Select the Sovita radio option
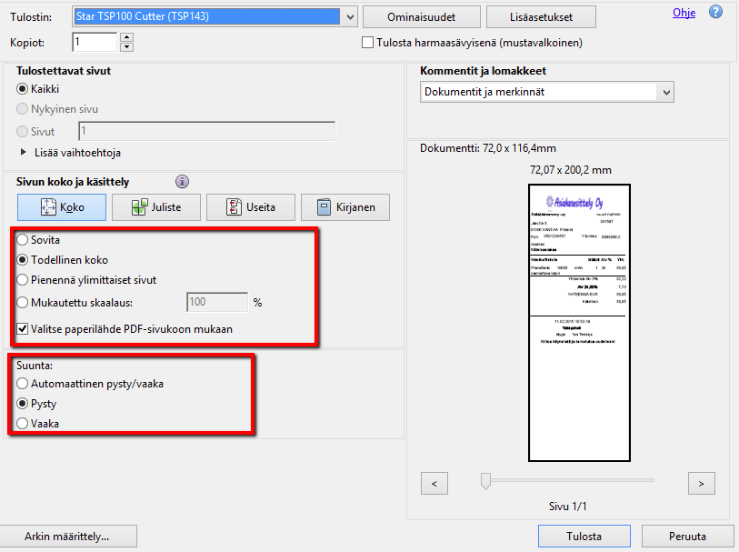This screenshot has height=552, width=739. (x=23, y=239)
